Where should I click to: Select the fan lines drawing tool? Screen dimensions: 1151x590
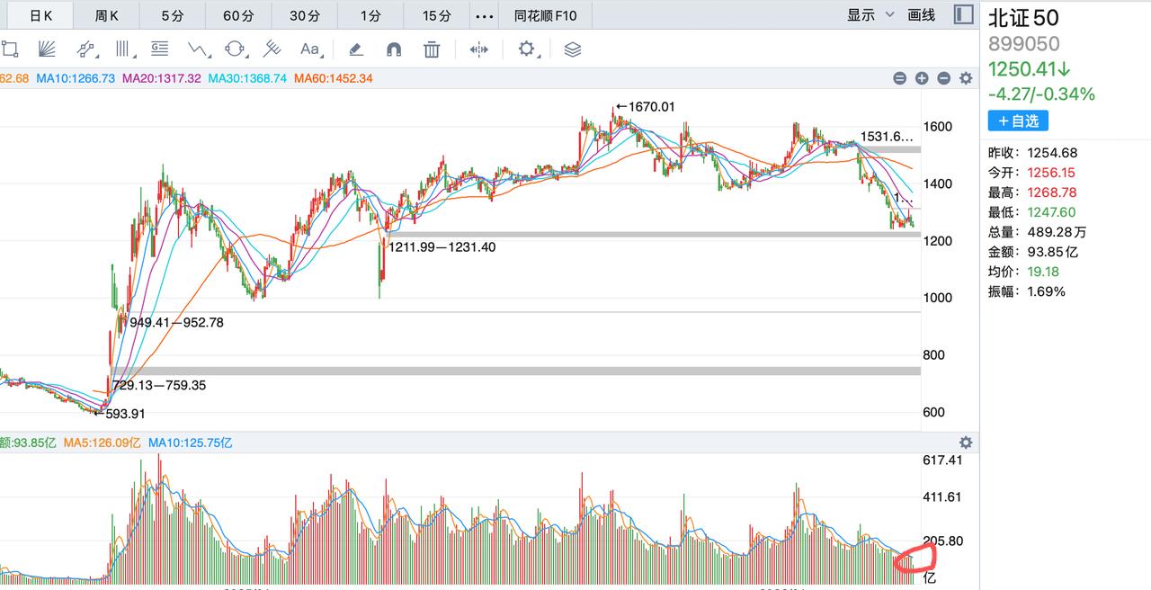coord(49,49)
